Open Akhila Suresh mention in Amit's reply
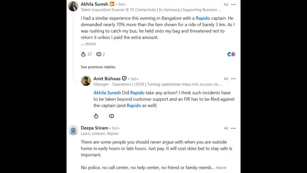The width and height of the screenshot is (307, 173). pyautogui.click(x=107, y=93)
